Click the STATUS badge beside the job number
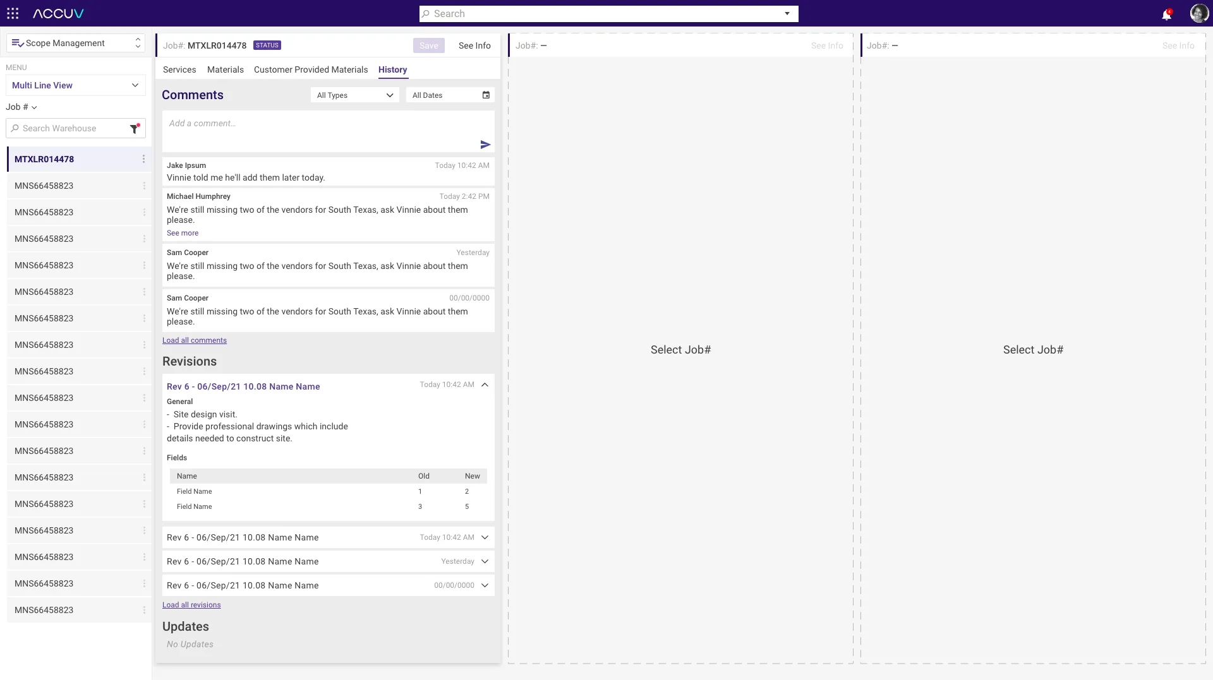Viewport: 1213px width, 680px height. pos(267,45)
